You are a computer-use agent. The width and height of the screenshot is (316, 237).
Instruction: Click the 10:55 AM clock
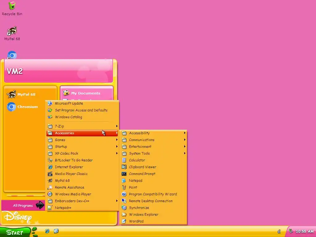[305, 231]
